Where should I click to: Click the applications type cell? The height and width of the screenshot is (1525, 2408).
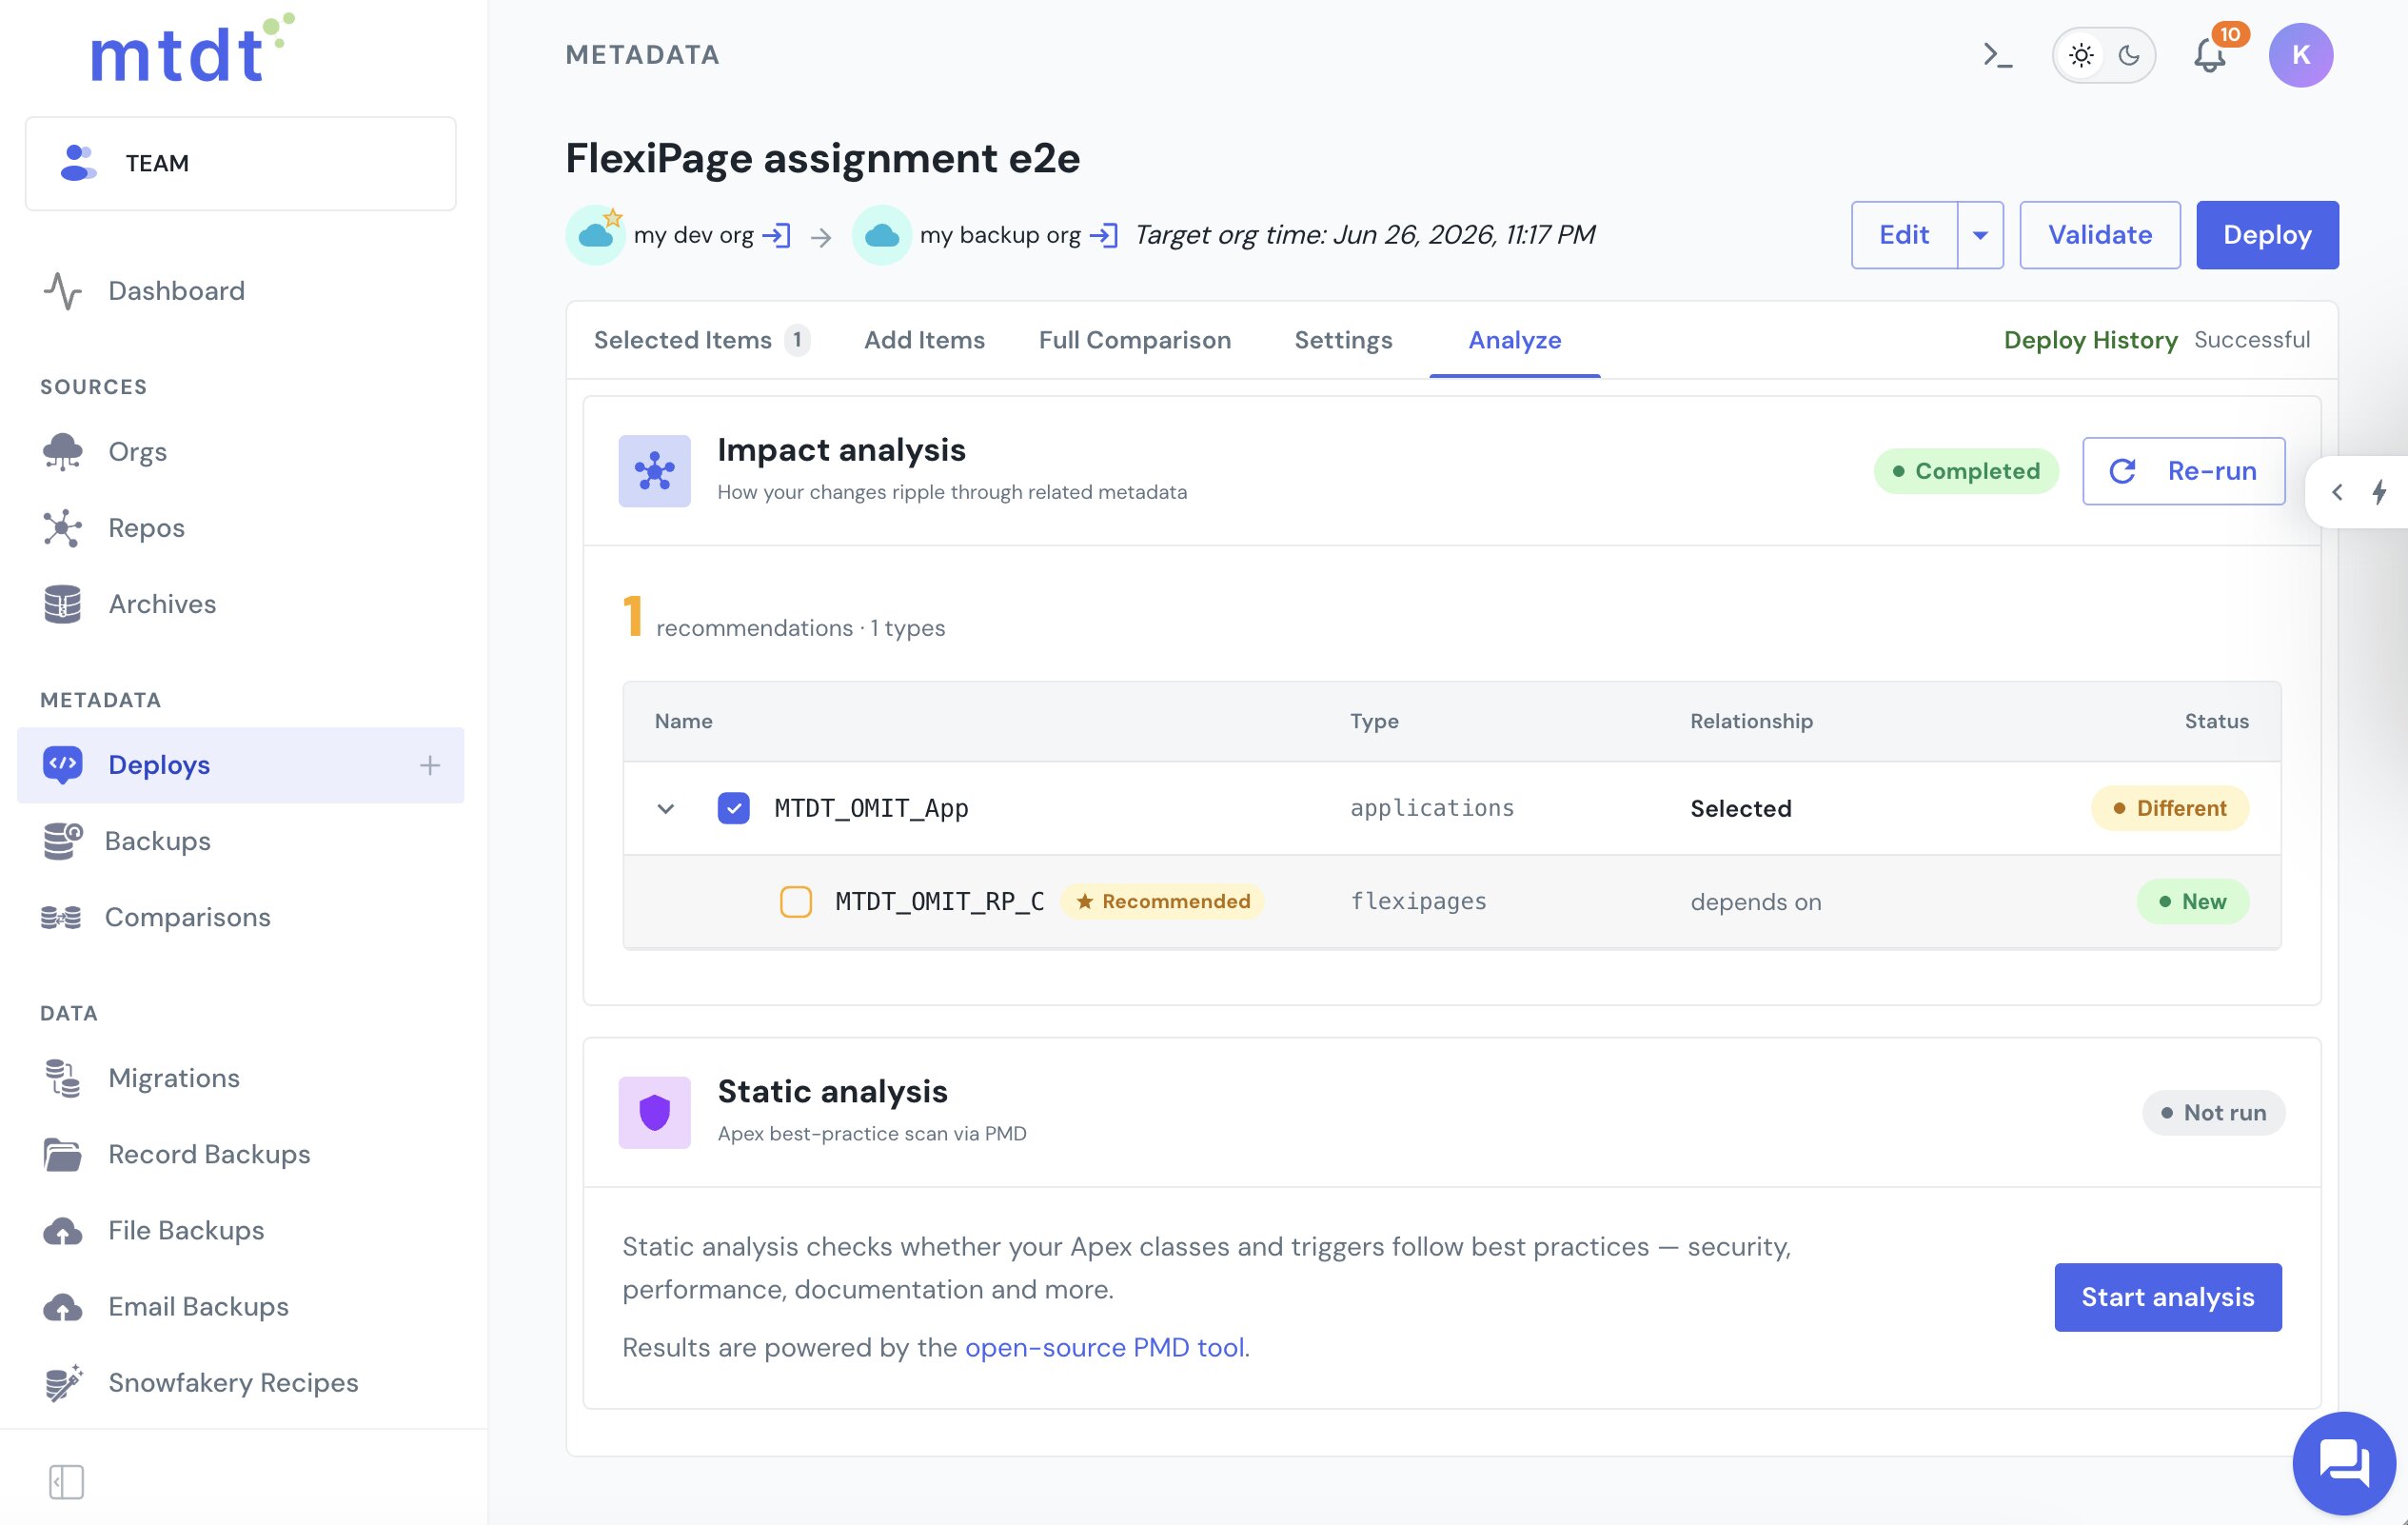pyautogui.click(x=1432, y=808)
